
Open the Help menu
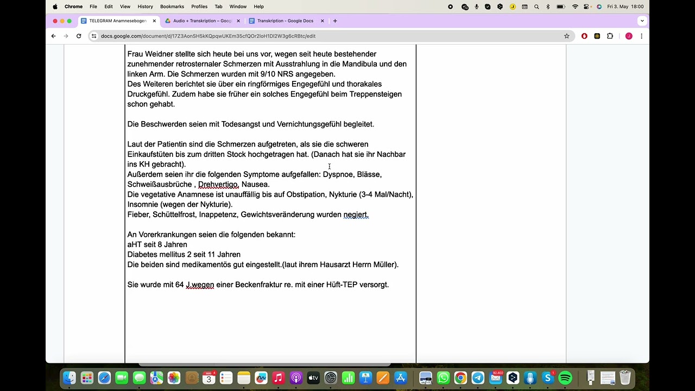tap(259, 7)
